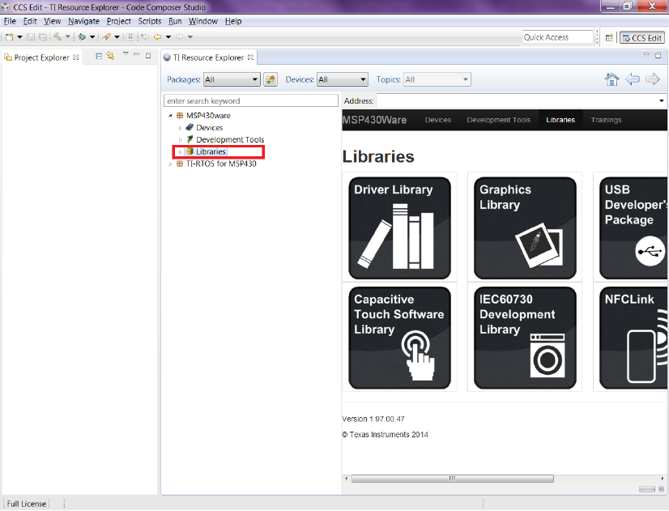
Task: Close the Project Explorer tab
Action: pyautogui.click(x=76, y=57)
